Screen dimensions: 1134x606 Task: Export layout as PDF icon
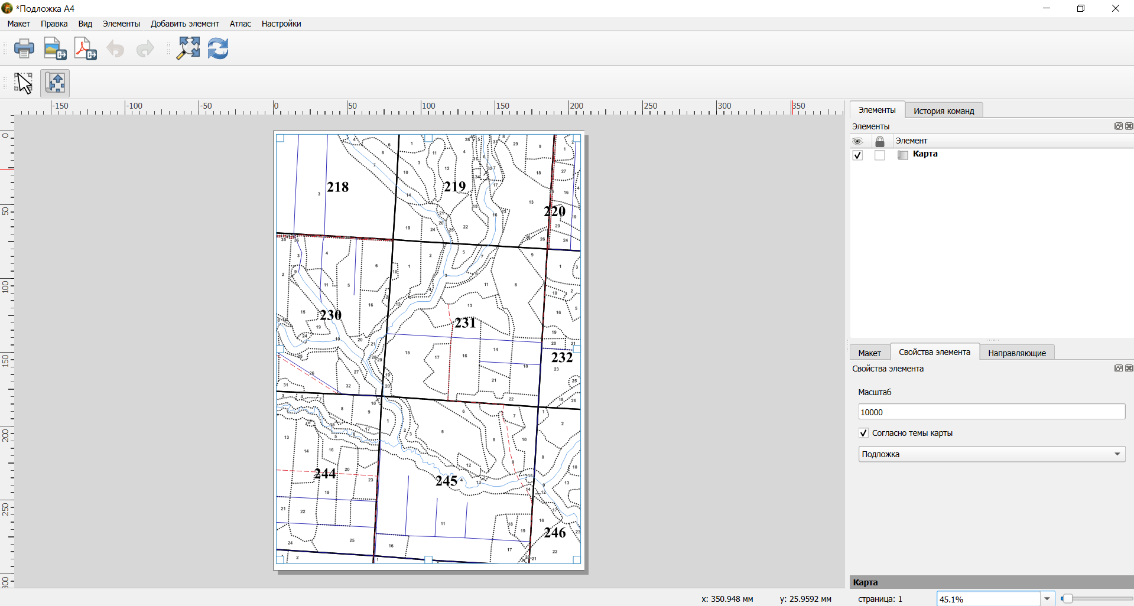[x=85, y=48]
